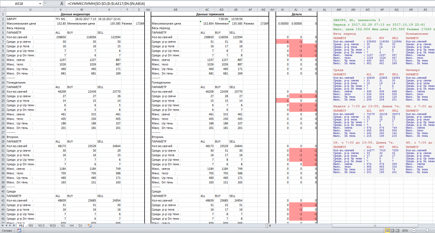Image resolution: width=435 pixels, height=233 pixels.
Task: Switch to the H4 sheet tab
Action: (72, 226)
